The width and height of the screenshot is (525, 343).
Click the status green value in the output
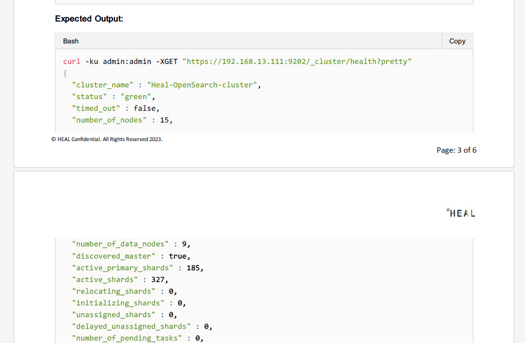[136, 96]
